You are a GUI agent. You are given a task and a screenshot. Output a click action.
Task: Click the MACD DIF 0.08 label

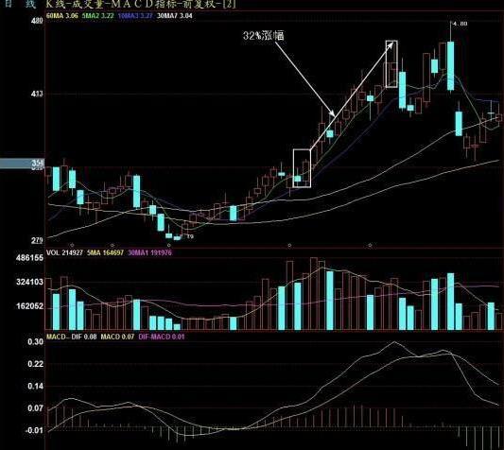coord(71,337)
